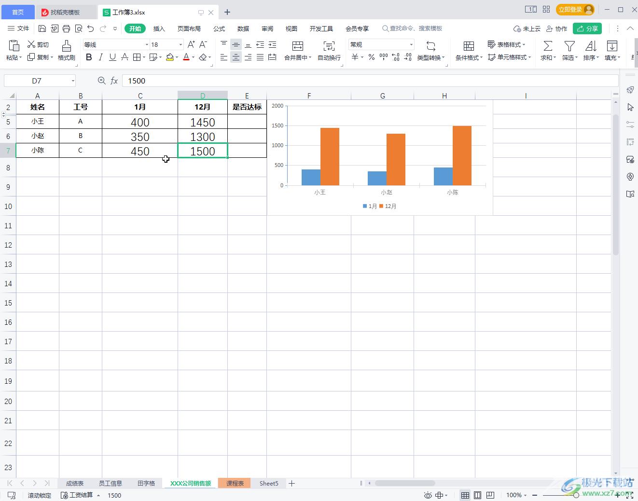Viewport: 638px width, 501px height.
Task: Expand the font color dropdown arrow
Action: pyautogui.click(x=193, y=57)
